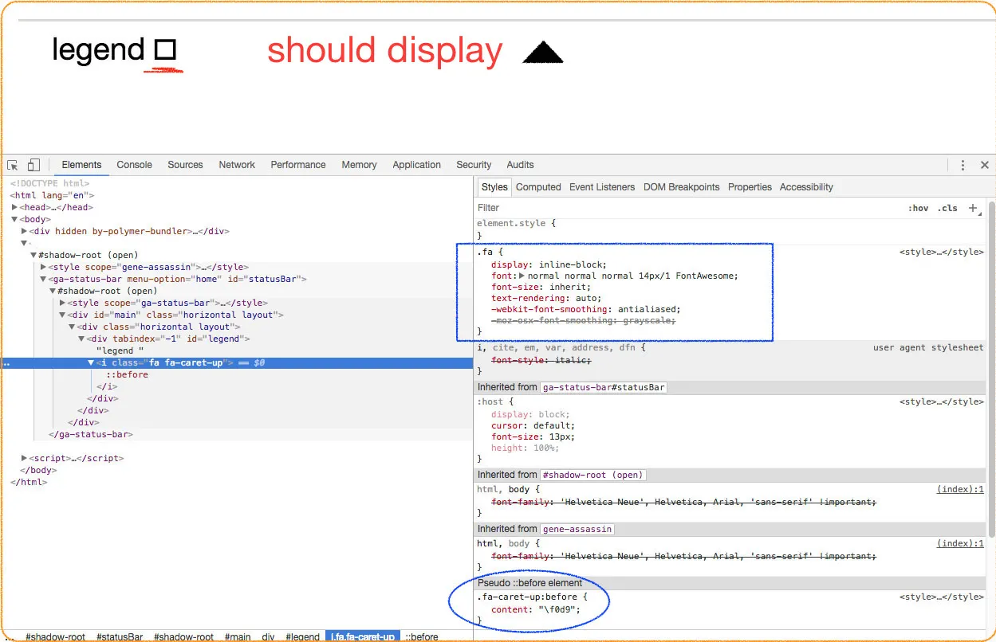The image size is (996, 642).
Task: Click #statusBar in the breadcrumb bar
Action: point(120,636)
